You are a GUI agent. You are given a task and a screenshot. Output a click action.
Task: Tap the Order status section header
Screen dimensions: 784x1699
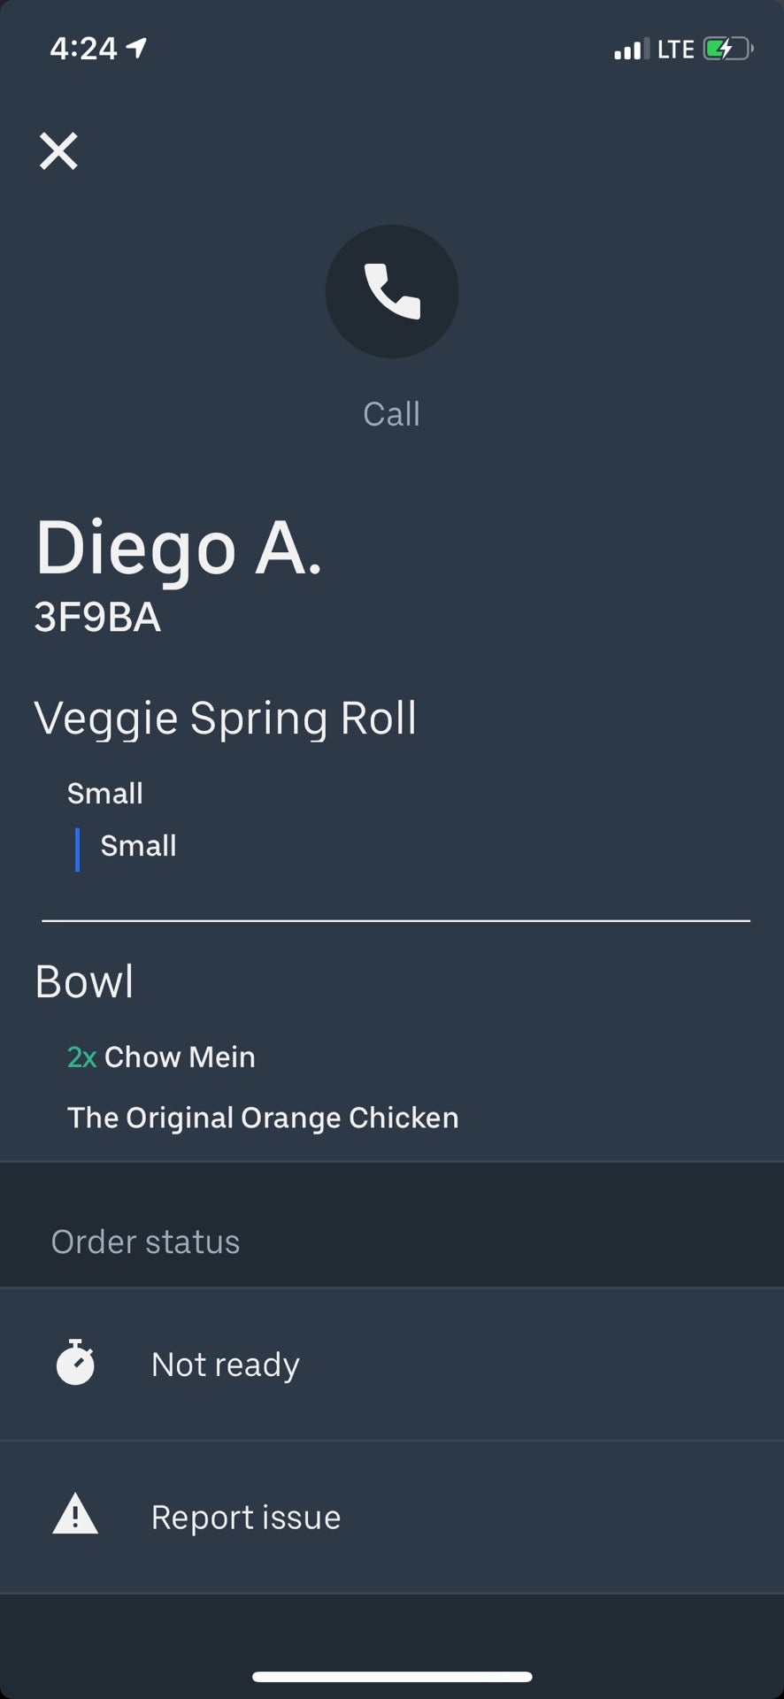145,1242
